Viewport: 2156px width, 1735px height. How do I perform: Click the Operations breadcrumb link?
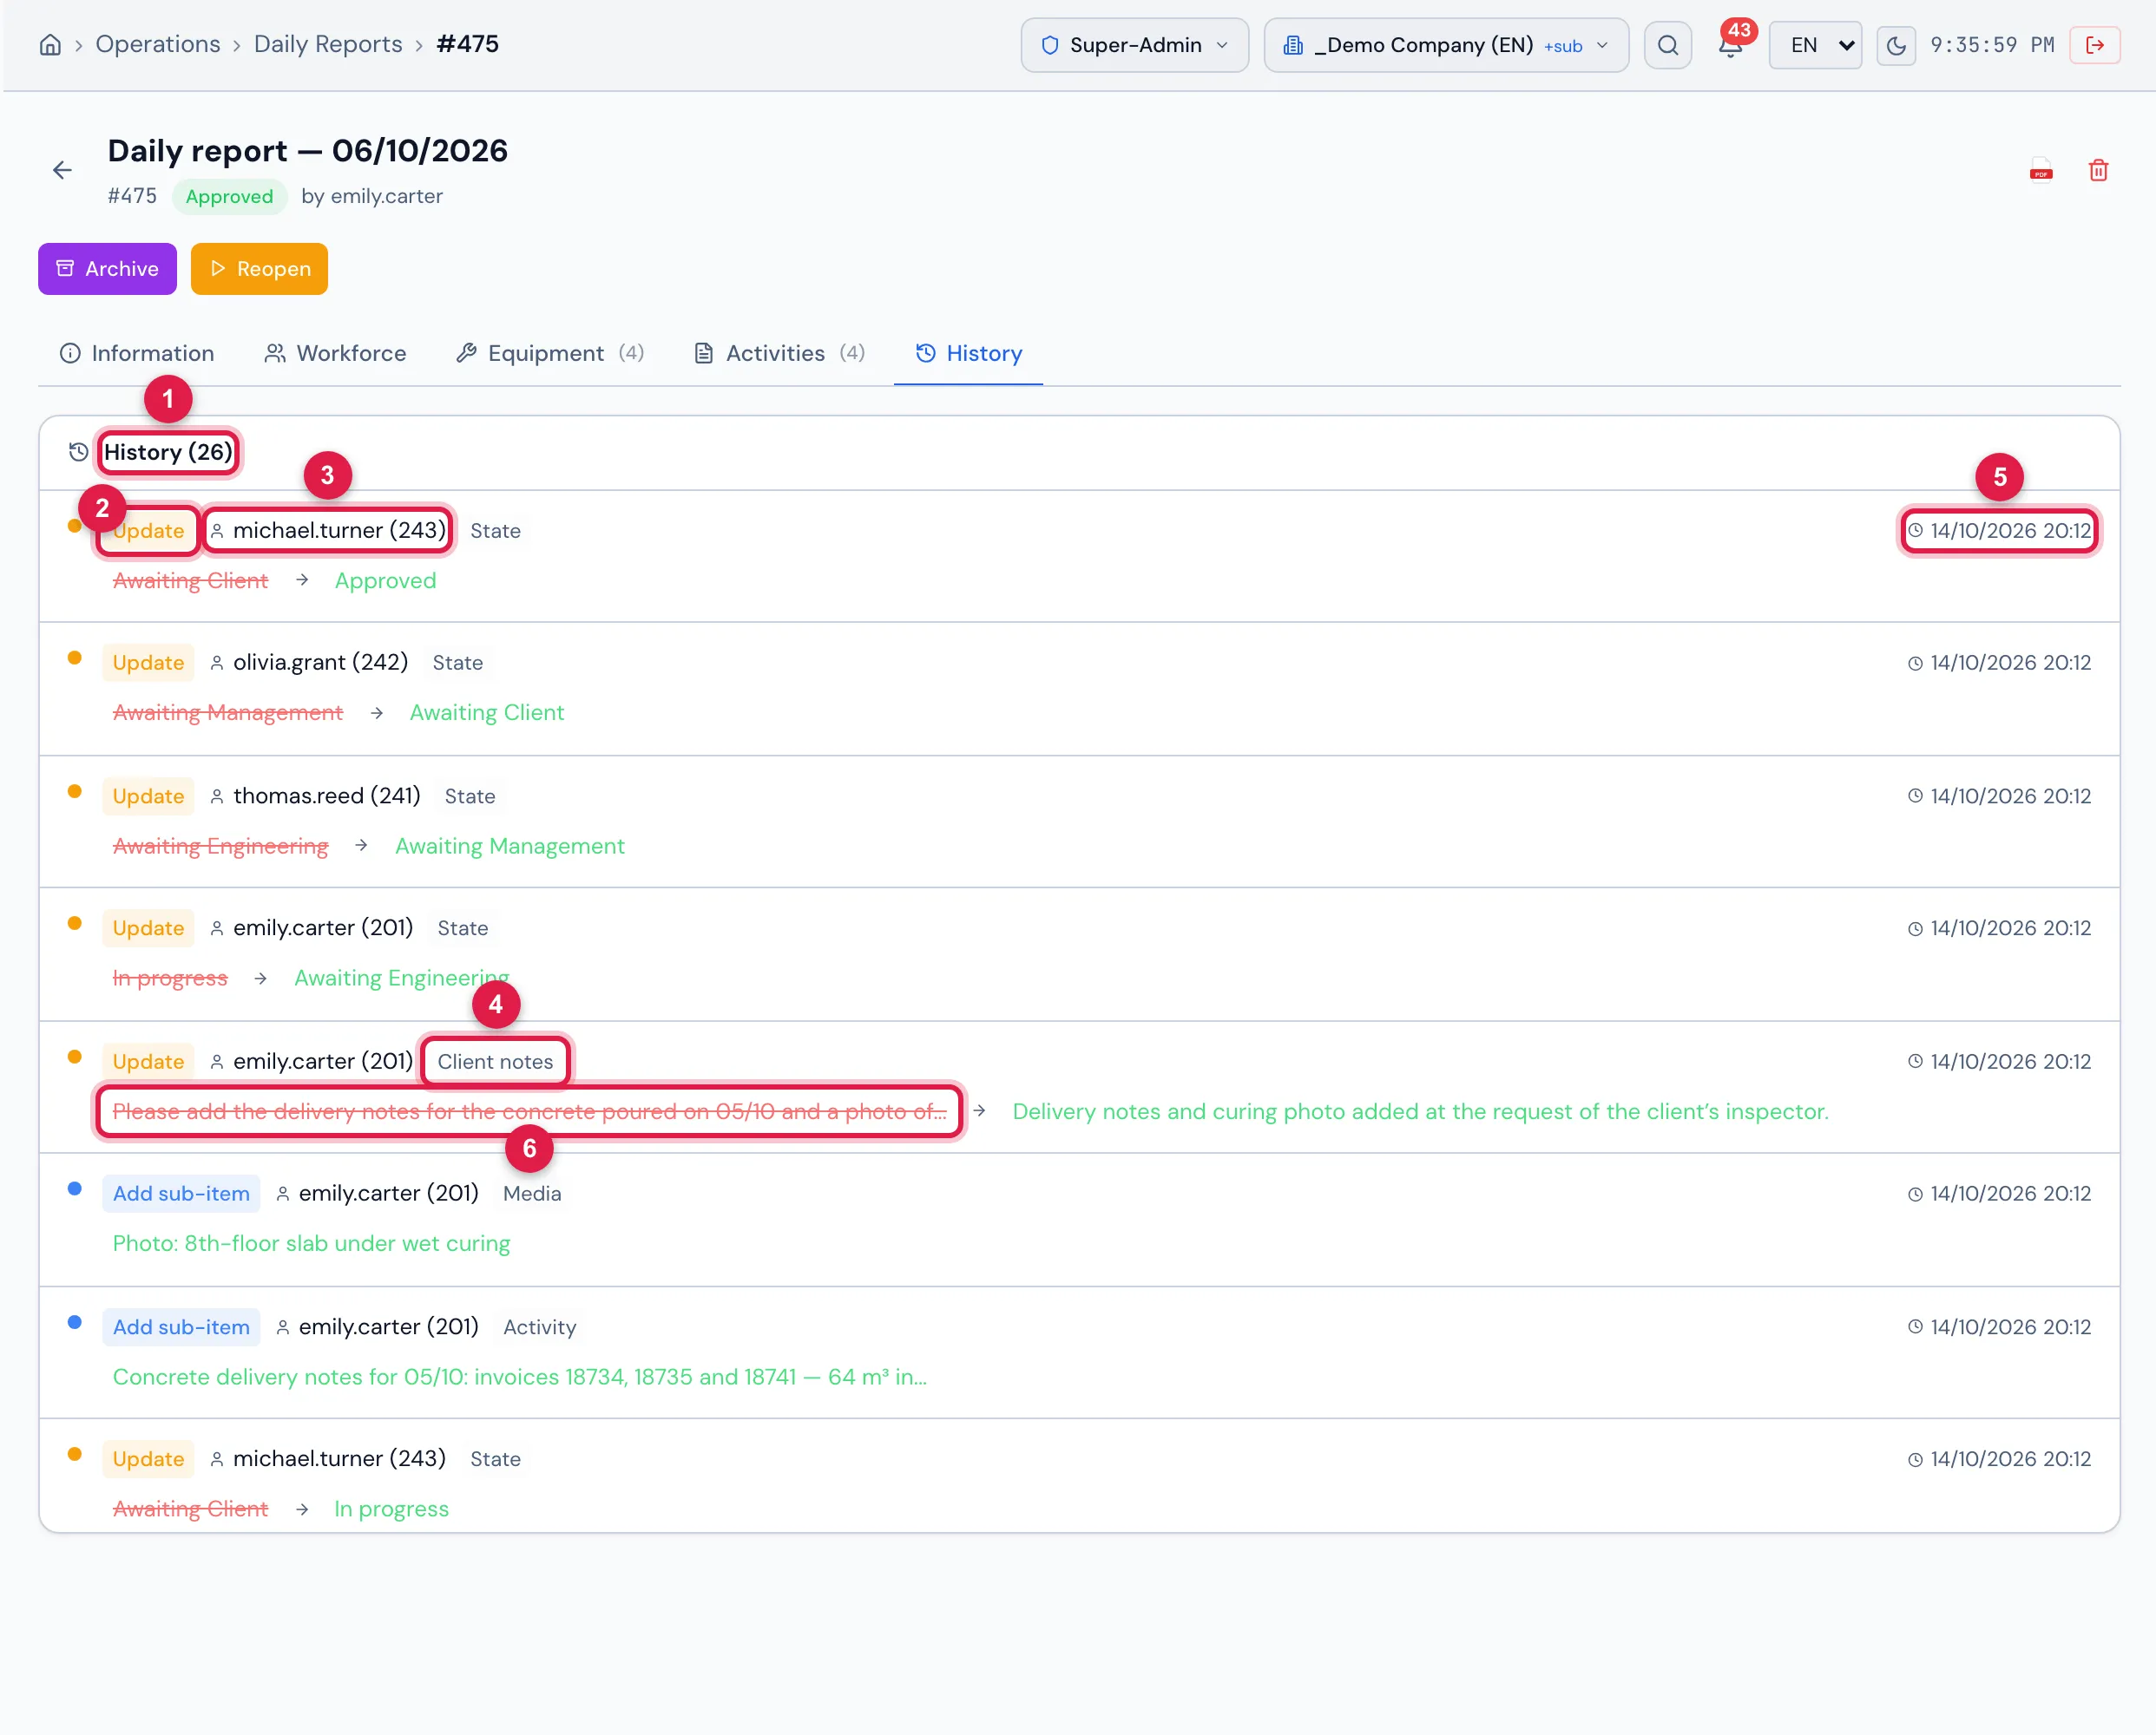coord(158,45)
